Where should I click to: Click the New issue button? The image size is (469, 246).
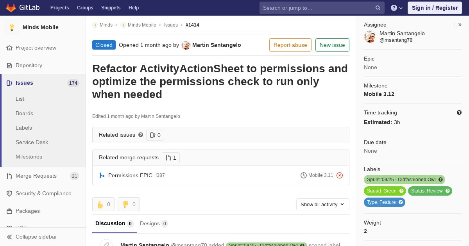click(x=332, y=45)
